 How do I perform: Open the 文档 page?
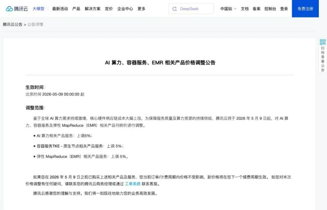[245, 9]
